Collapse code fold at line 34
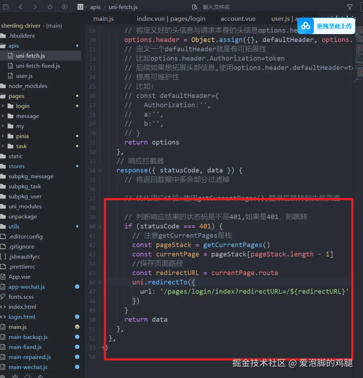Image resolution: width=363 pixels, height=378 pixels. tap(100, 170)
